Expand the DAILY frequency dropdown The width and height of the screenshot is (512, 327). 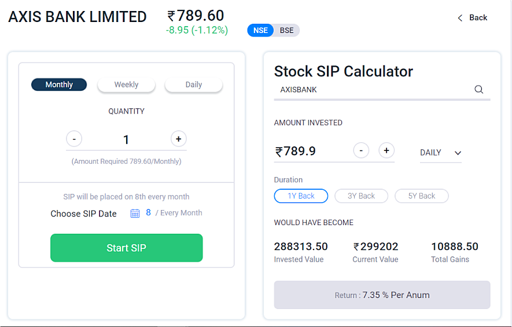[440, 153]
